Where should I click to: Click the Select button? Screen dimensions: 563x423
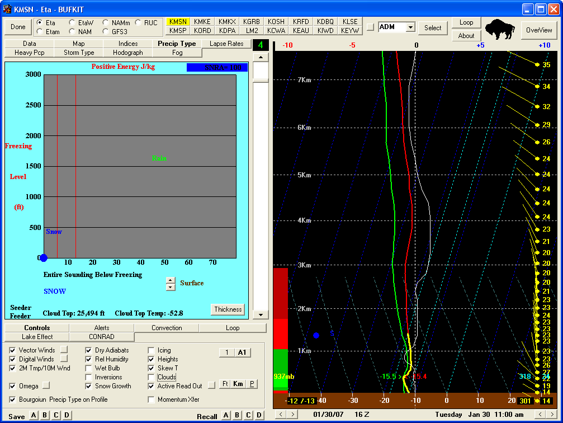tap(432, 27)
